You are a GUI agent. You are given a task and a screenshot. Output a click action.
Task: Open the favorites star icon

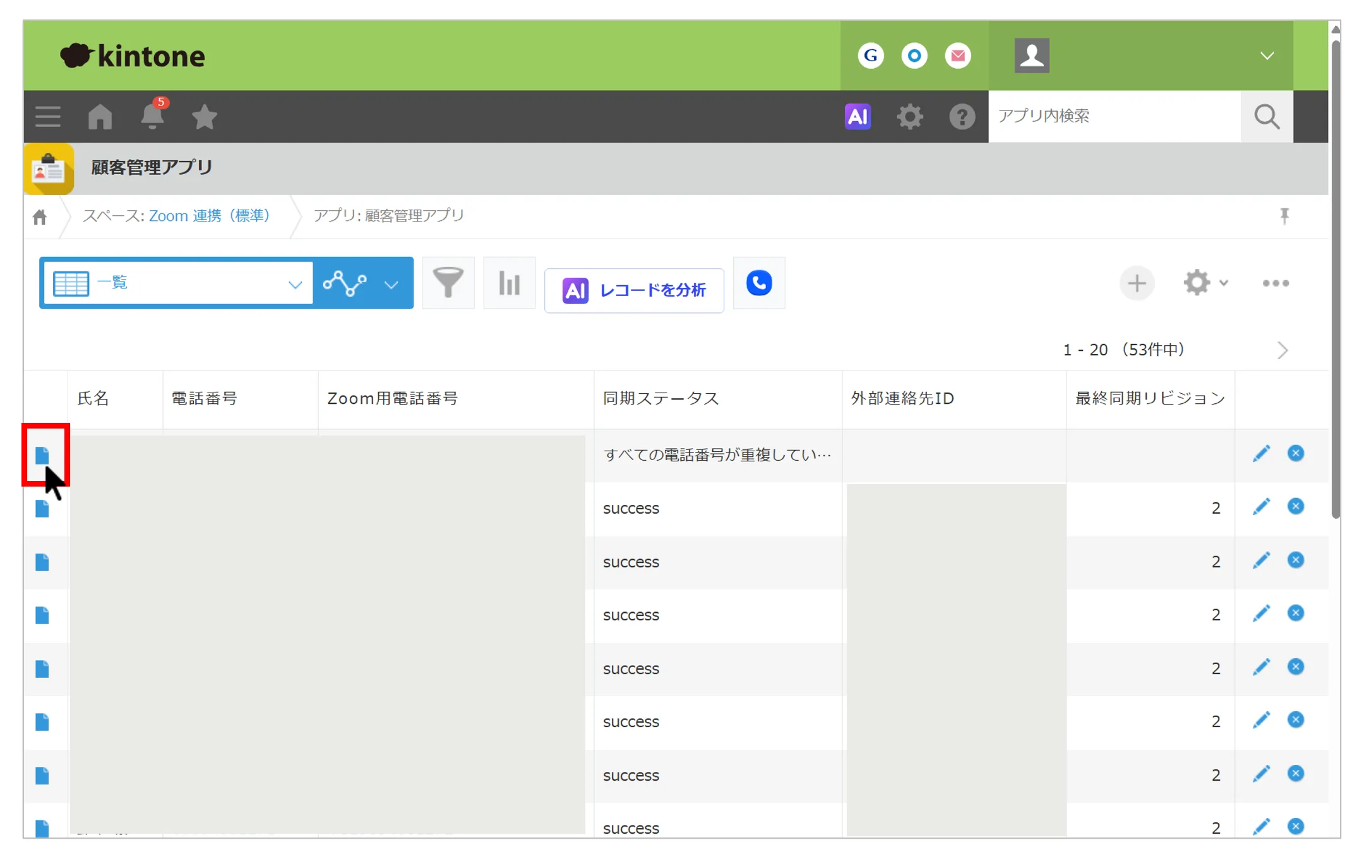[x=204, y=117]
